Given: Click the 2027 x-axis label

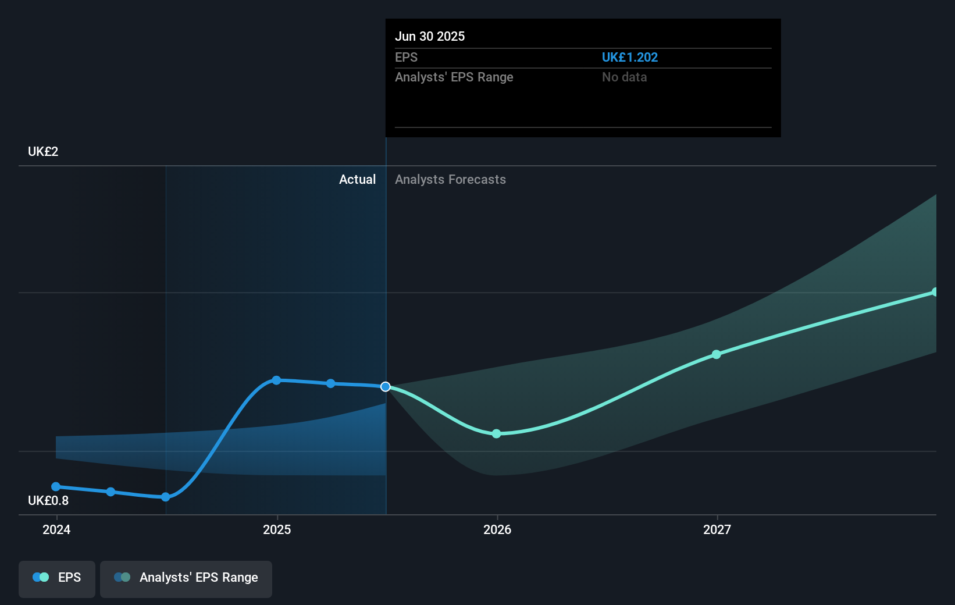Looking at the screenshot, I should (x=717, y=529).
